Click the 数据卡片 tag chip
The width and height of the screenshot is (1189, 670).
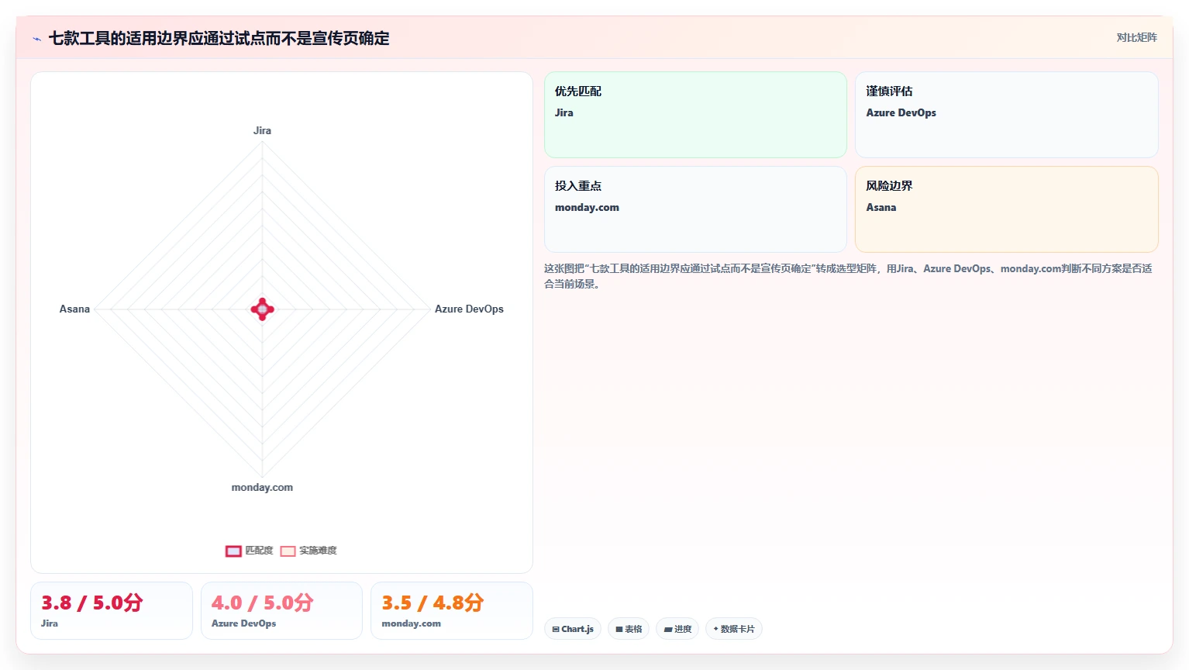pyautogui.click(x=733, y=629)
